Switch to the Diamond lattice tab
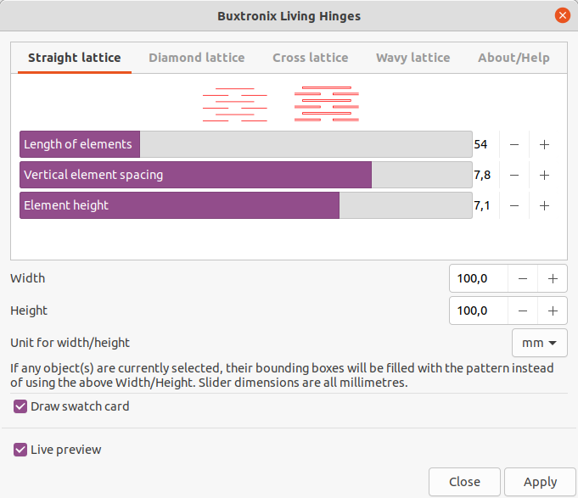Image resolution: width=578 pixels, height=498 pixels. [x=196, y=58]
